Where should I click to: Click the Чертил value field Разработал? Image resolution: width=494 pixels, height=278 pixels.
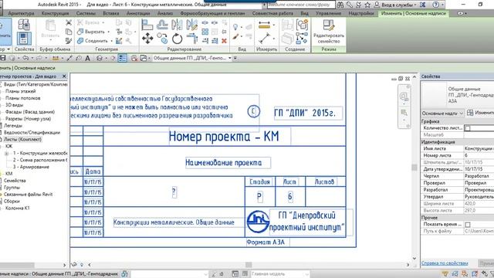pyautogui.click(x=479, y=176)
